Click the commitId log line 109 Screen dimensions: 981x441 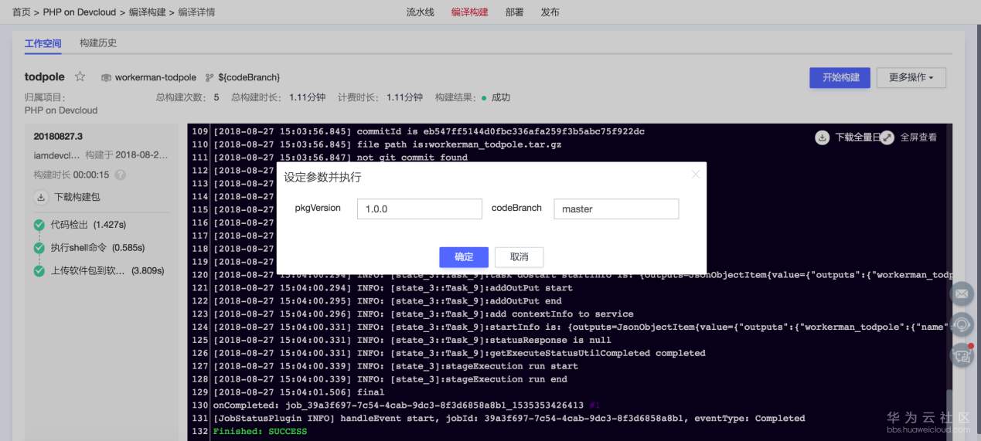[x=428, y=131]
